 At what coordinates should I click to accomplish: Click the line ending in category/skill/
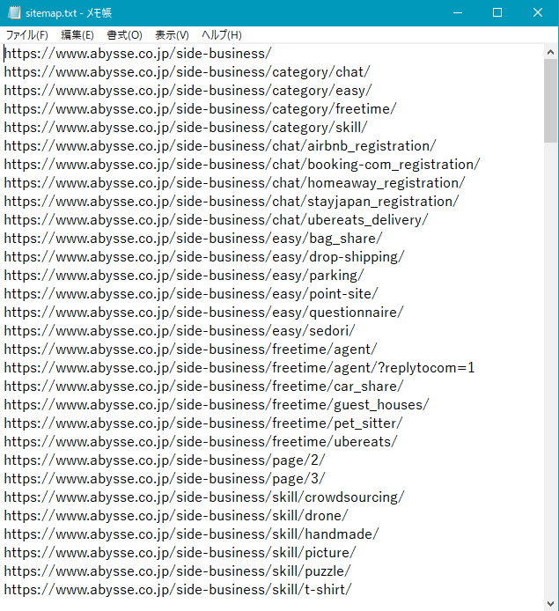point(186,128)
